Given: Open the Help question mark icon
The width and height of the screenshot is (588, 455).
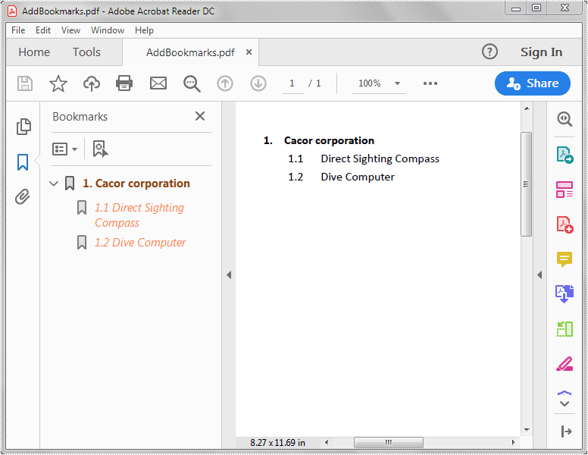Looking at the screenshot, I should point(489,52).
